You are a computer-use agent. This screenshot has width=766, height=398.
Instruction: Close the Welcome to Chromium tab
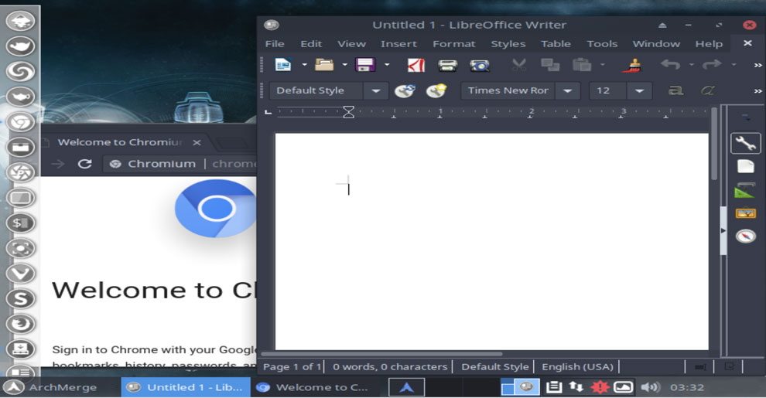(197, 142)
